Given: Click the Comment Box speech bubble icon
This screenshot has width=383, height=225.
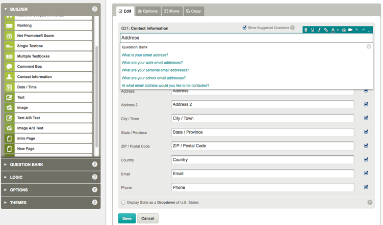Looking at the screenshot, I should tap(9, 67).
